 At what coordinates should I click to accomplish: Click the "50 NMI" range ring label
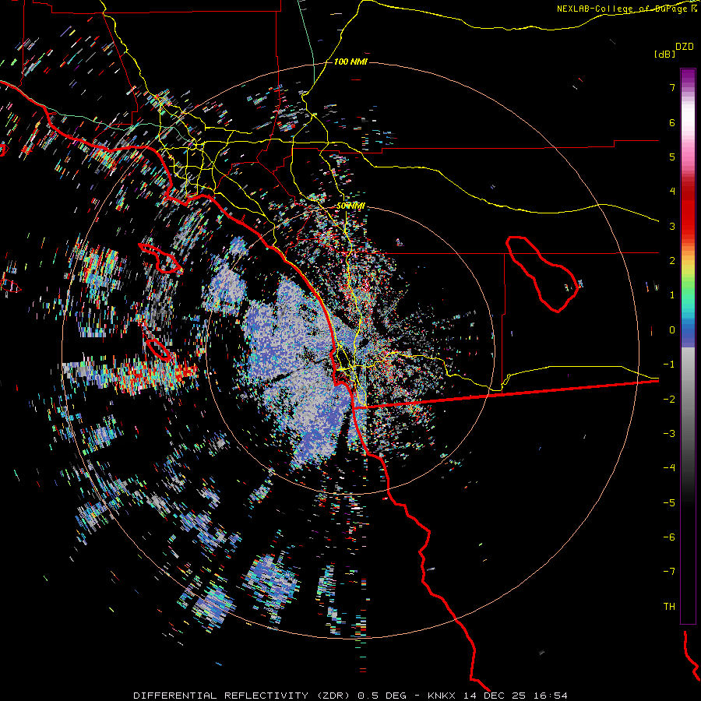coord(350,206)
